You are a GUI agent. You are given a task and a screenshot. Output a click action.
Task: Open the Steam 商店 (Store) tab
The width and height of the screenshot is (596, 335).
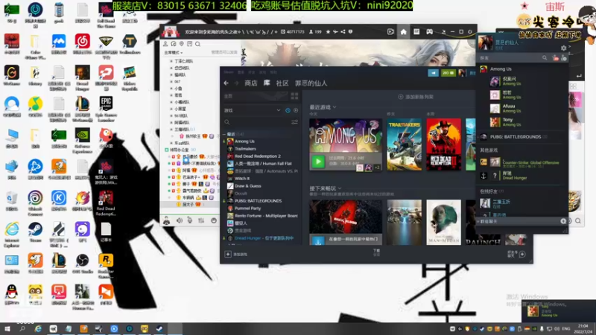250,83
